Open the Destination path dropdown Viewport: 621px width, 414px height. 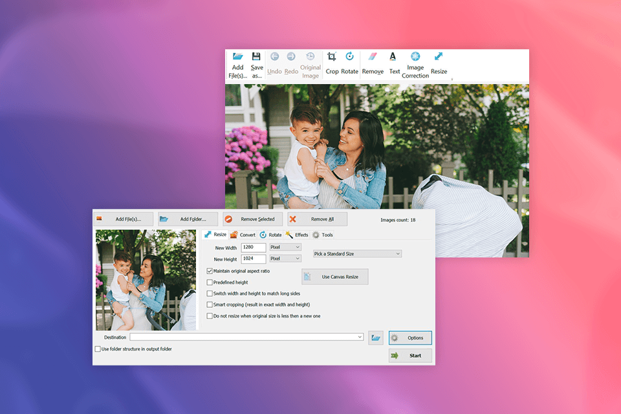[x=360, y=337]
